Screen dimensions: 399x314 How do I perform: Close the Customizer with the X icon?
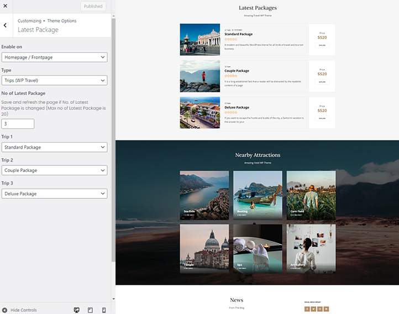(x=5, y=6)
